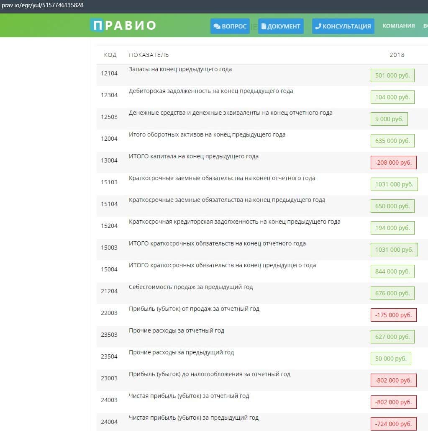Click 'Чистая прибыль (убыток) за отчетный год'

coord(189,396)
